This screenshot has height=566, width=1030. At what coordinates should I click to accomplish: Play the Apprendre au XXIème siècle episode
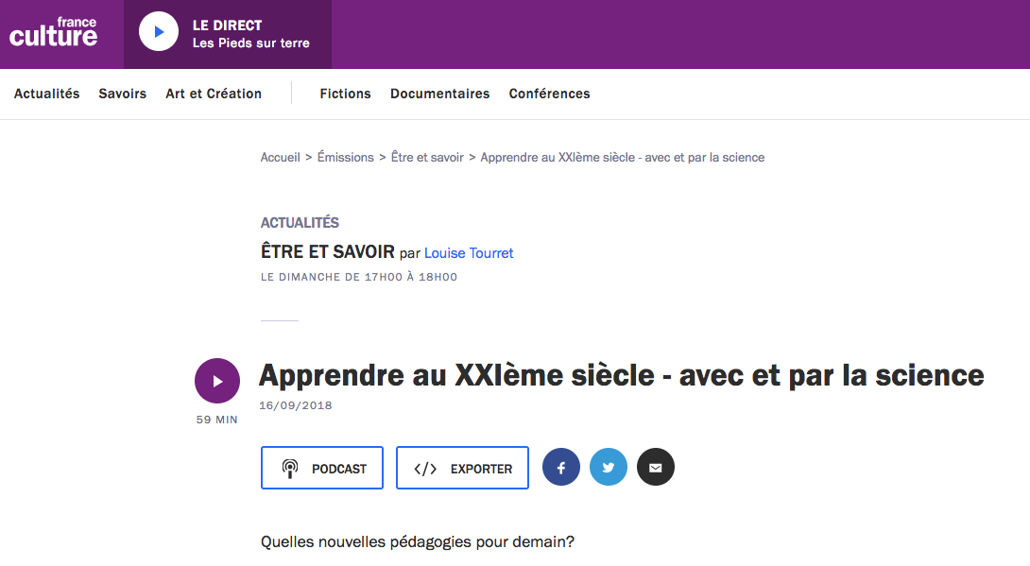coord(217,381)
